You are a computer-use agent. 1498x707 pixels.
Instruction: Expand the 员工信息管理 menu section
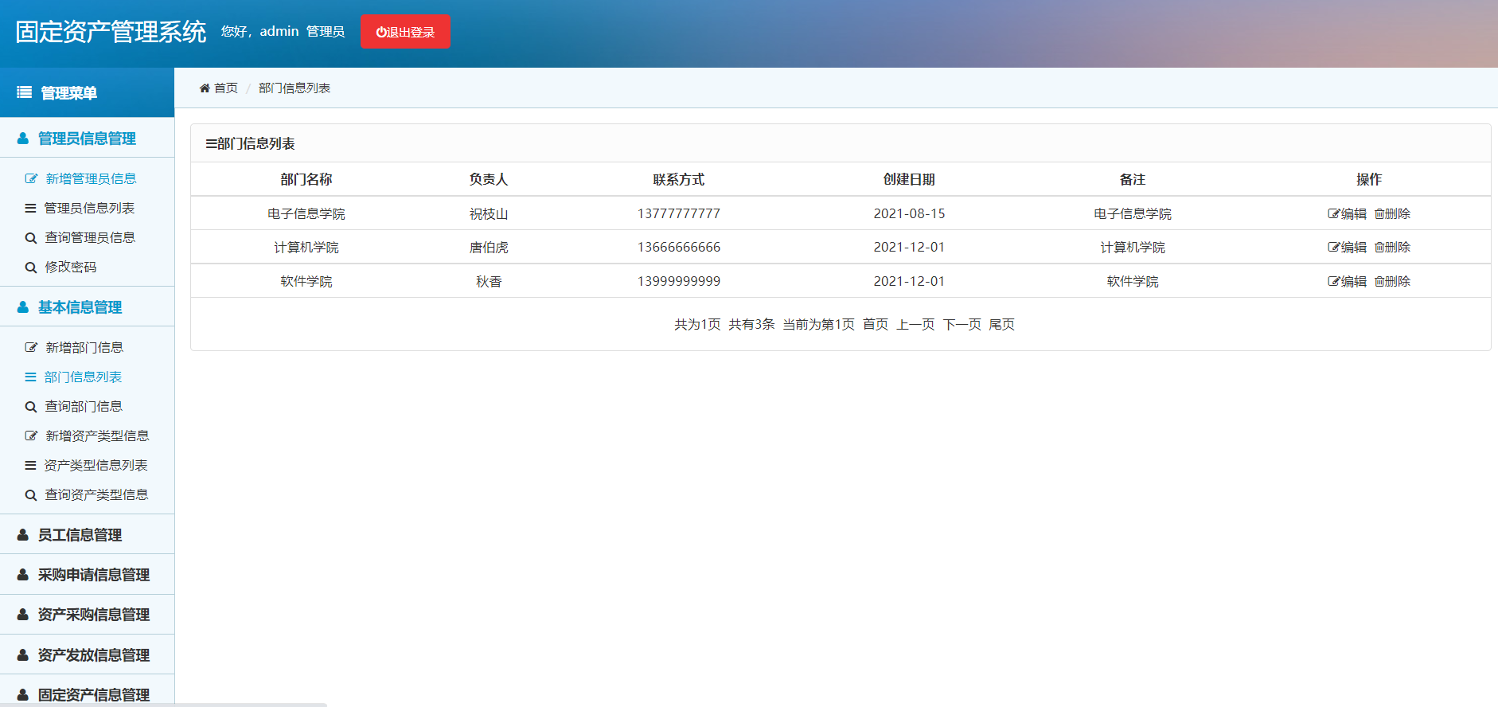88,534
